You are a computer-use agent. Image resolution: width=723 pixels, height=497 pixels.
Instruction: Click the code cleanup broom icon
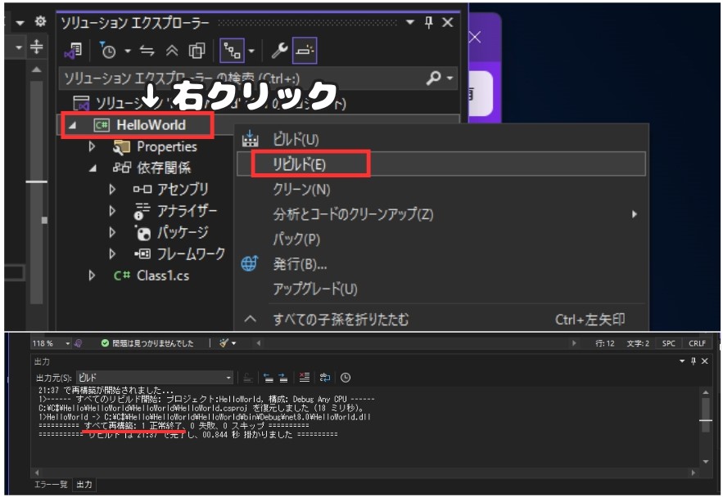pyautogui.click(x=224, y=343)
